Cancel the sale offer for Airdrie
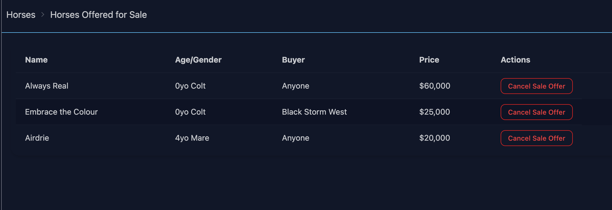This screenshot has width=612, height=210. click(x=536, y=138)
